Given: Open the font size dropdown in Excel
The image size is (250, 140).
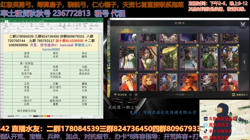Looking at the screenshot, I should click(x=23, y=24).
